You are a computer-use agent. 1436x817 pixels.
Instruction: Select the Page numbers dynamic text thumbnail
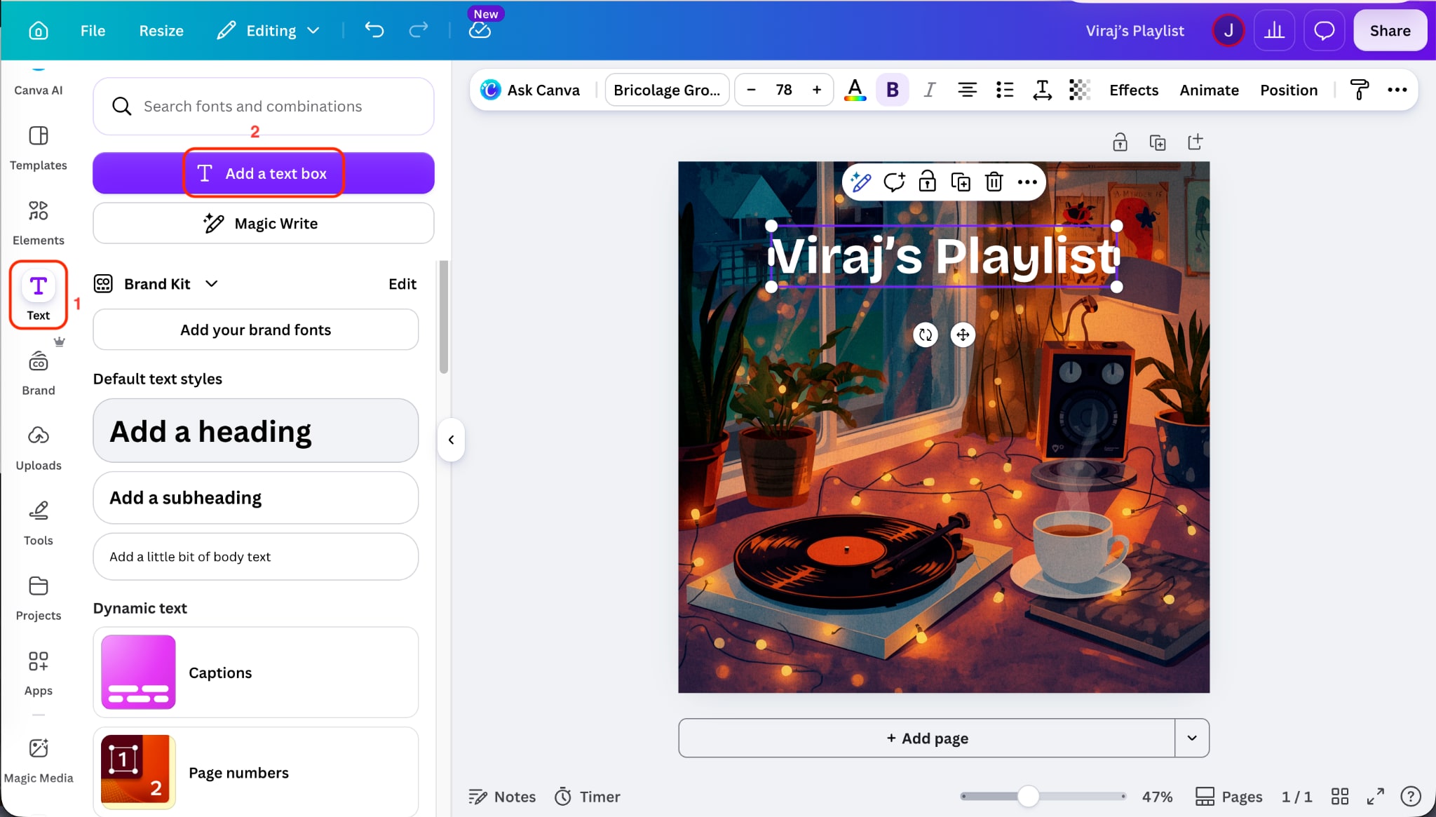click(138, 771)
